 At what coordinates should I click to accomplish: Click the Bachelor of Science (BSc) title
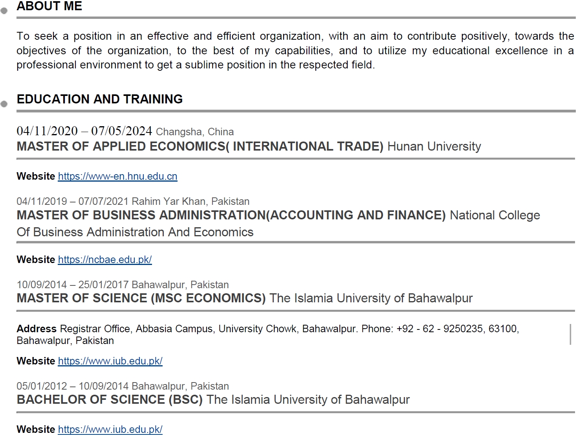pos(110,399)
